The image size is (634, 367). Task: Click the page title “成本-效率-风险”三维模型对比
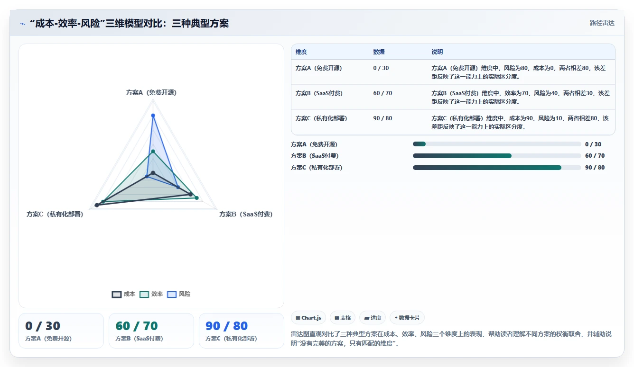pos(130,23)
